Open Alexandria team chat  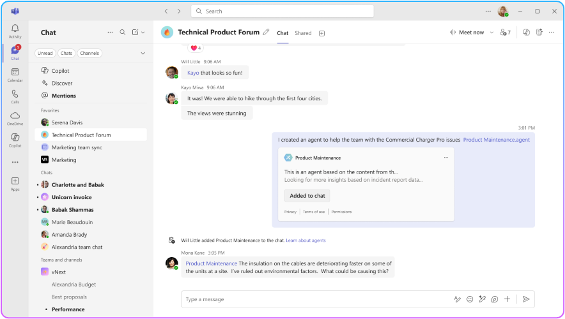click(91, 247)
